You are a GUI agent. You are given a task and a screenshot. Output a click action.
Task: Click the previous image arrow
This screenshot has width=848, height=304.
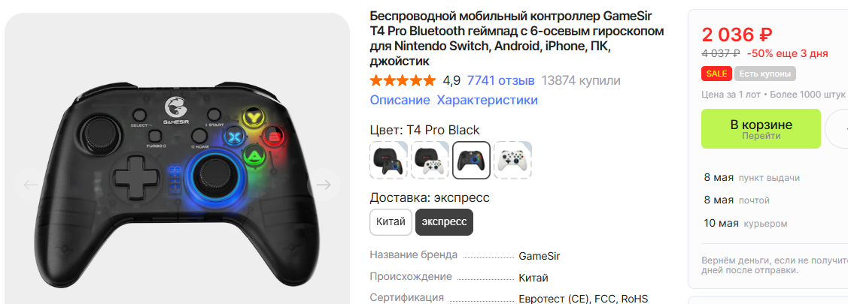(x=30, y=185)
